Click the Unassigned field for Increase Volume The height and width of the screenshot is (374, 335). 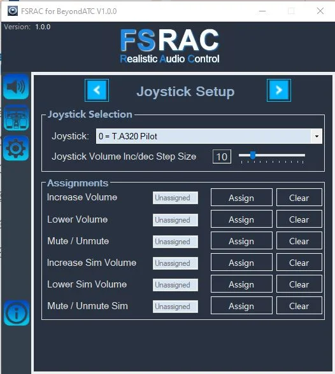175,198
